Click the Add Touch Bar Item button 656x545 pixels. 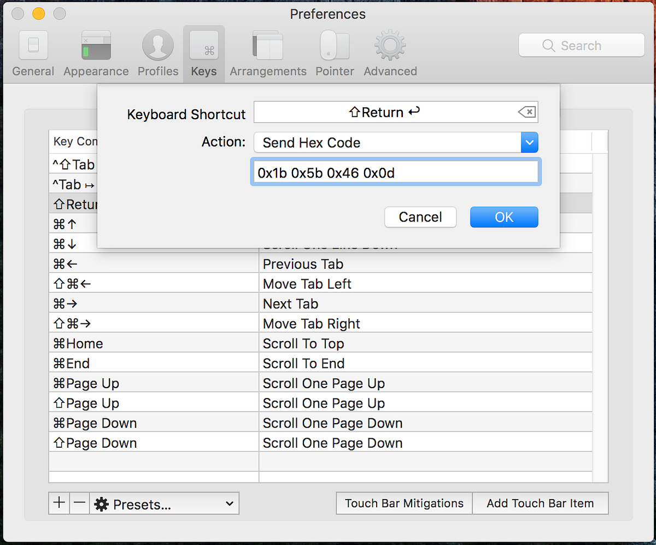pyautogui.click(x=540, y=503)
